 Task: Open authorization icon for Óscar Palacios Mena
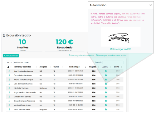(106, 75)
